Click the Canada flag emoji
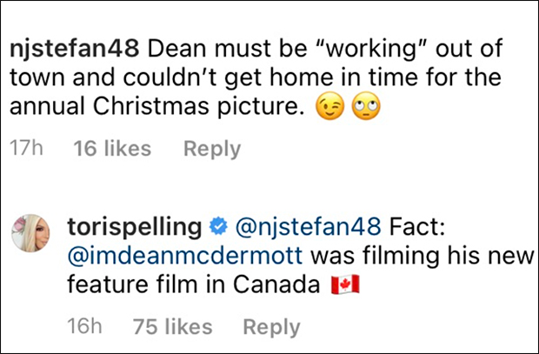 [x=348, y=286]
